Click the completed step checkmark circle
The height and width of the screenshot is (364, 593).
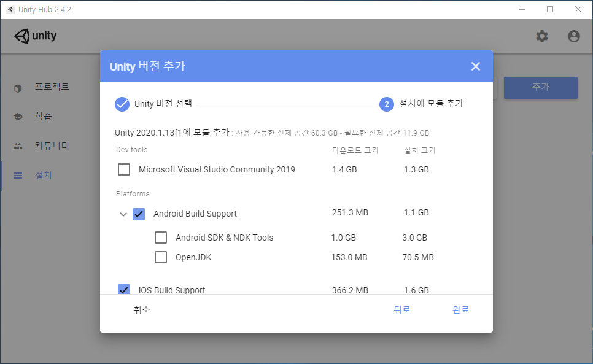tap(122, 104)
